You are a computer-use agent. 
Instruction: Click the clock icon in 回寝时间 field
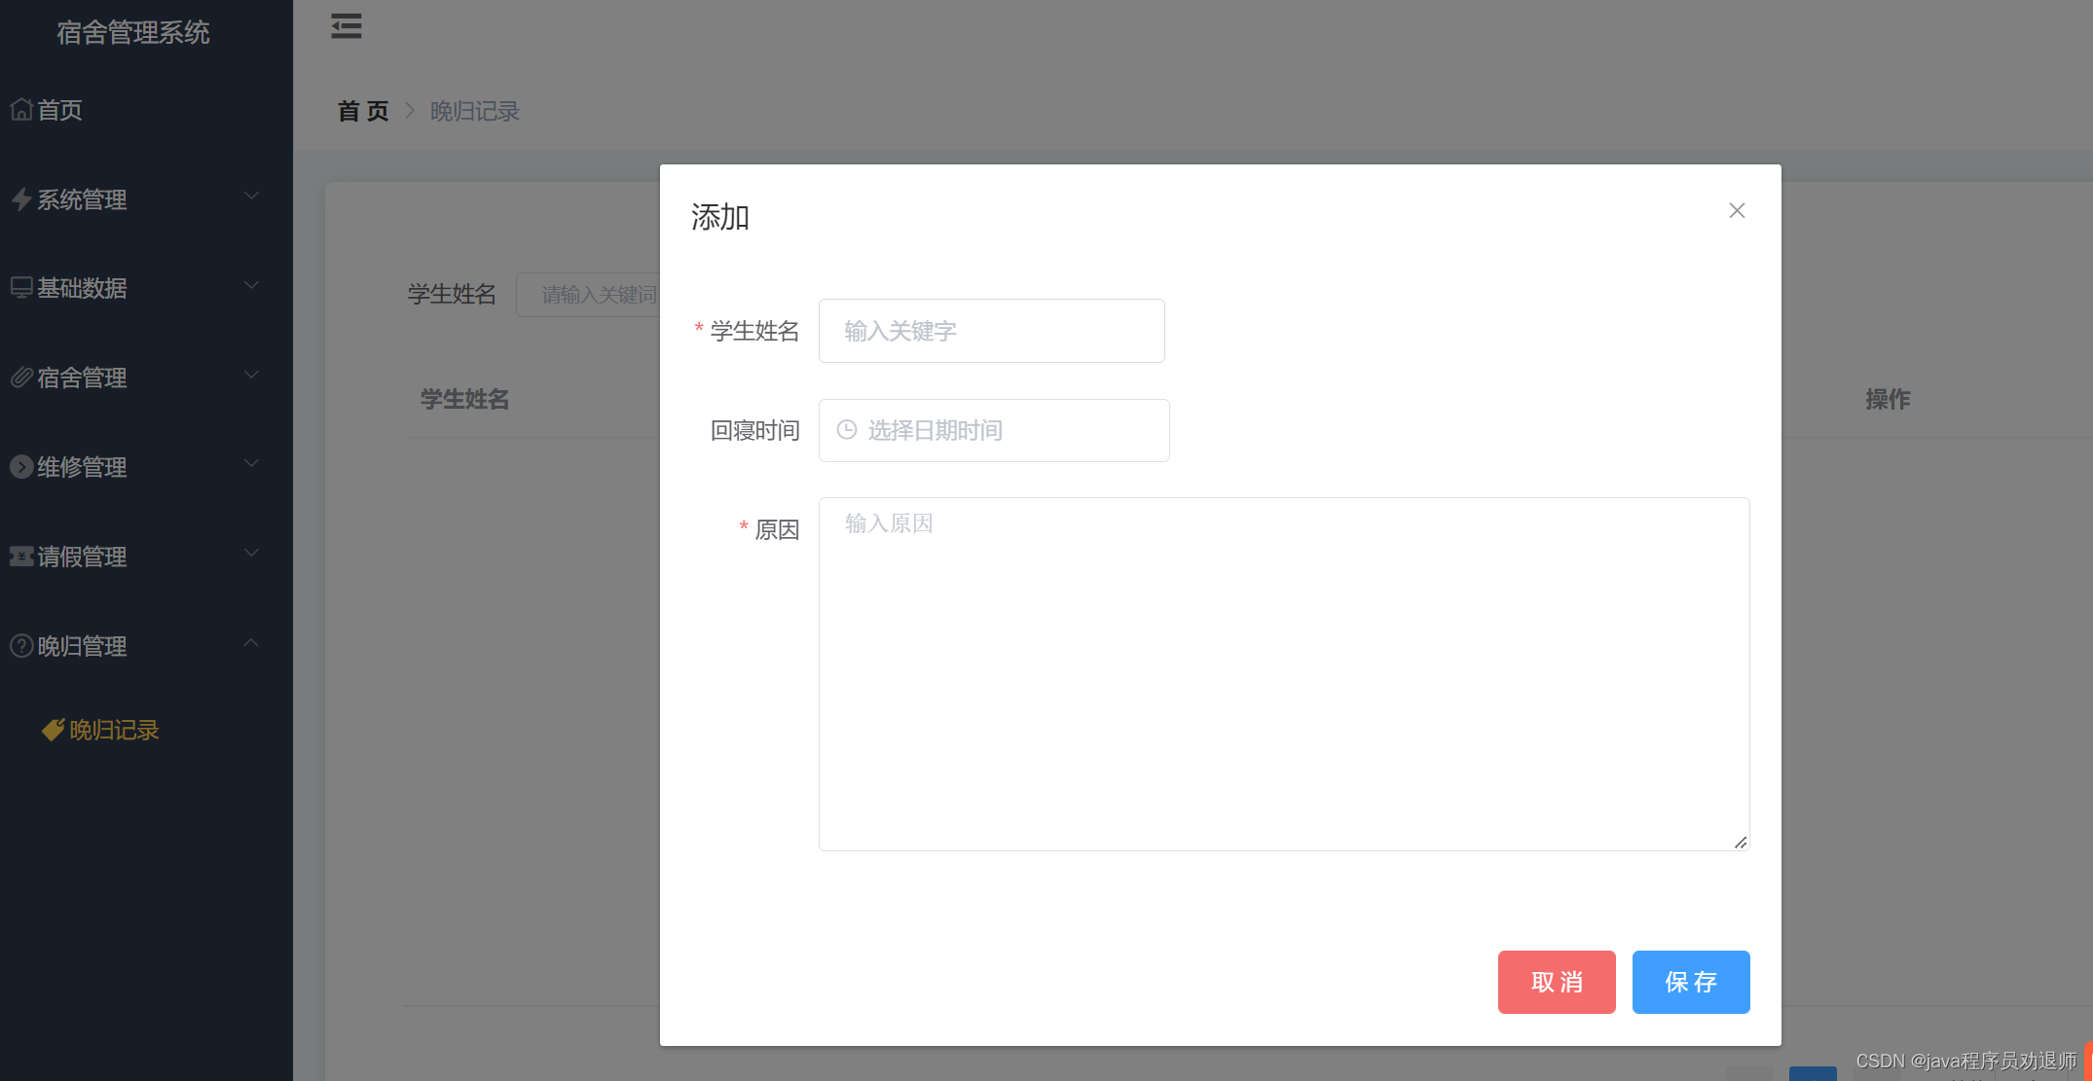846,429
